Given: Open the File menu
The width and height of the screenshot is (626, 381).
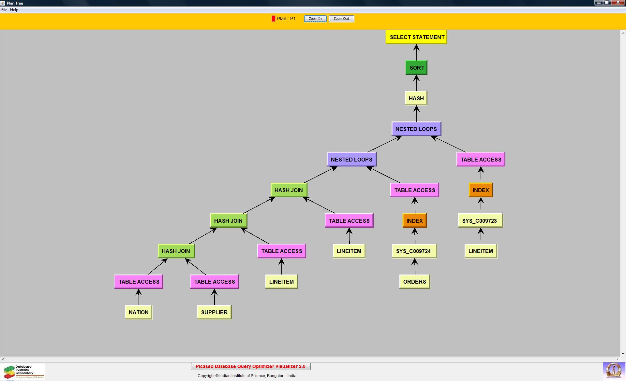Looking at the screenshot, I should 4,10.
